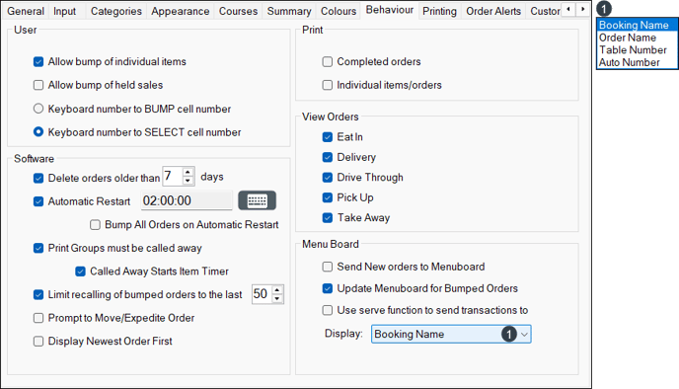The image size is (679, 389).
Task: Enable printing of Completed orders
Action: pos(328,62)
